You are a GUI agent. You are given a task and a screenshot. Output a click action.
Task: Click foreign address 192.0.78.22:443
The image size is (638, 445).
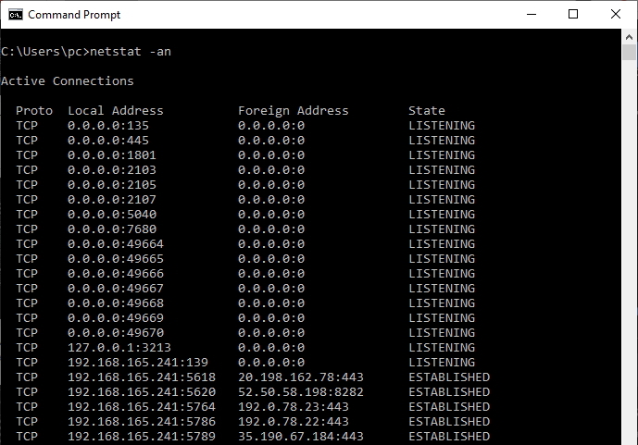tap(294, 422)
